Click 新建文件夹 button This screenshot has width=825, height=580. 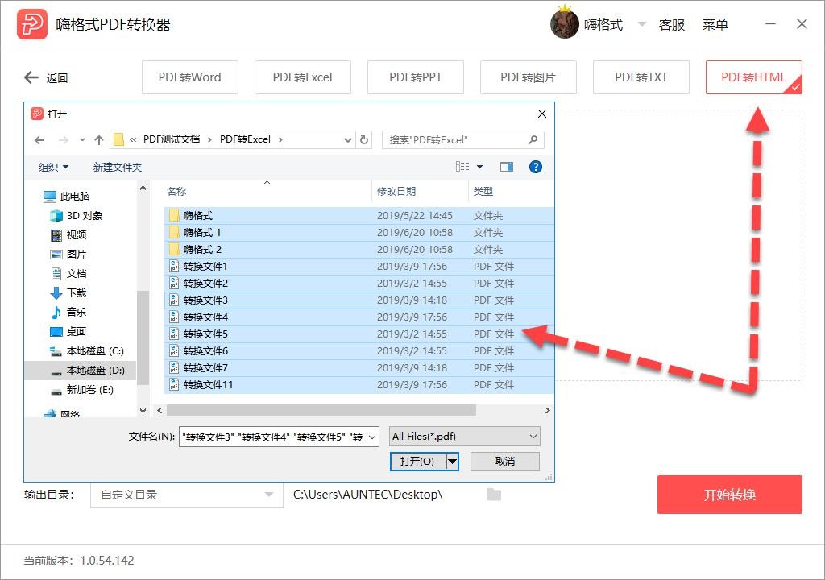[118, 168]
